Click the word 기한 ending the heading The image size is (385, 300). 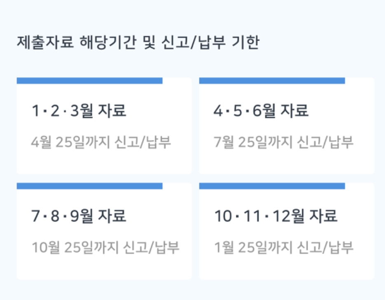(x=245, y=43)
